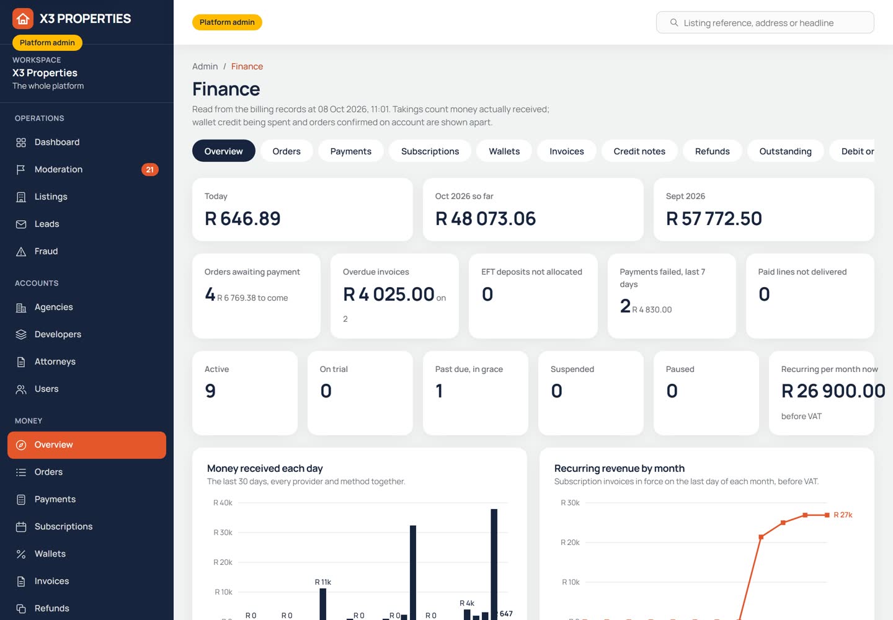Go to Dashboard in the sidebar
Image resolution: width=893 pixels, height=620 pixels.
click(x=87, y=143)
